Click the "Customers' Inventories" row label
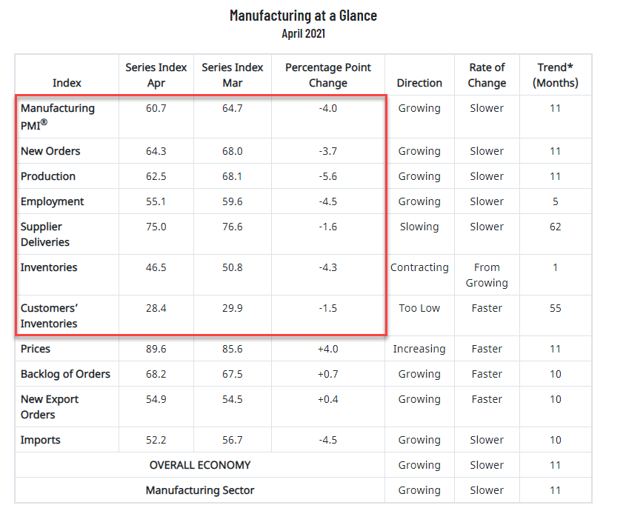Viewport: 626px width, 508px height. pyautogui.click(x=49, y=315)
